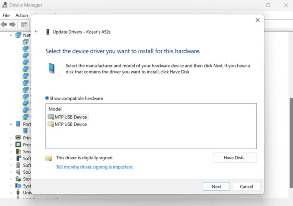This screenshot has height=206, width=293.
Task: Click the Back toolbar arrow in Device Manager
Action: click(x=4, y=24)
